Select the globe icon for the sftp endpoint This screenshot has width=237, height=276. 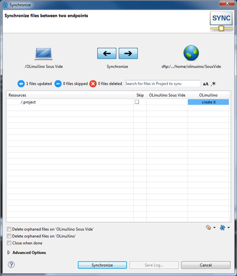tap(191, 53)
